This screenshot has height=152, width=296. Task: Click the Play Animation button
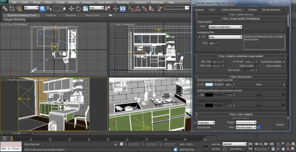pos(261,144)
